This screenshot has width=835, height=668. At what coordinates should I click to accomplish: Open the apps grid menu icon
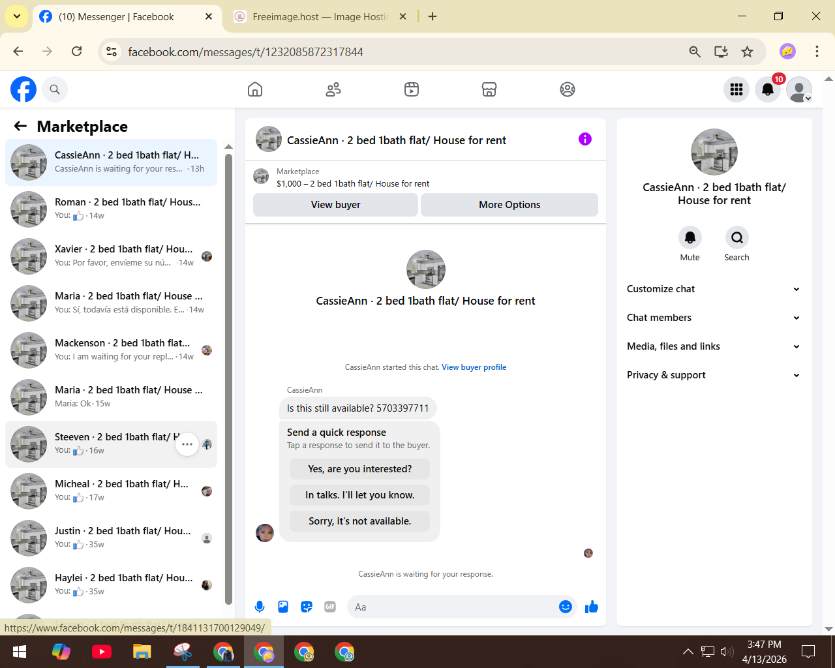pyautogui.click(x=736, y=89)
